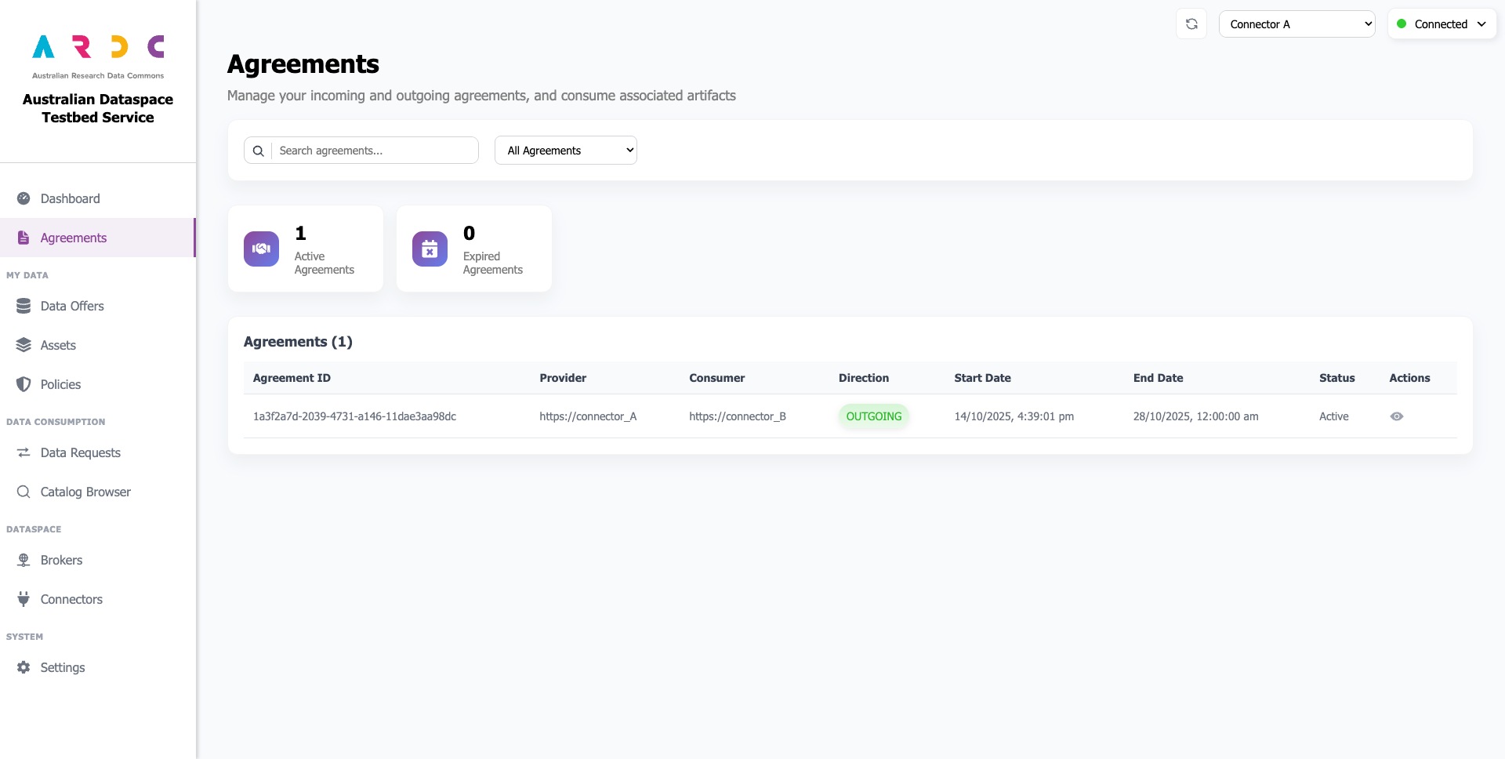This screenshot has height=759, width=1505.
Task: Expand the Connector A selector
Action: click(x=1296, y=24)
